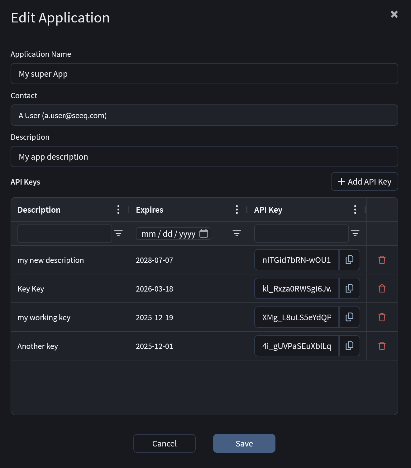The image size is (411, 468).
Task: Copy the 'Another key' API key
Action: [349, 346]
